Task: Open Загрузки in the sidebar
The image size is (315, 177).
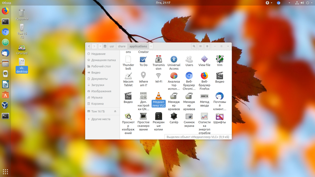Action: (x=98, y=85)
